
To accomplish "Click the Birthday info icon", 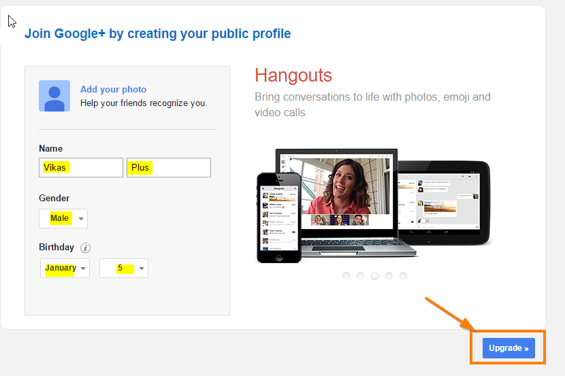I will pos(85,247).
